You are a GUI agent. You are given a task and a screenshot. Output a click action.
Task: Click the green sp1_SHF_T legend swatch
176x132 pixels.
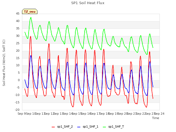(x=105, y=127)
